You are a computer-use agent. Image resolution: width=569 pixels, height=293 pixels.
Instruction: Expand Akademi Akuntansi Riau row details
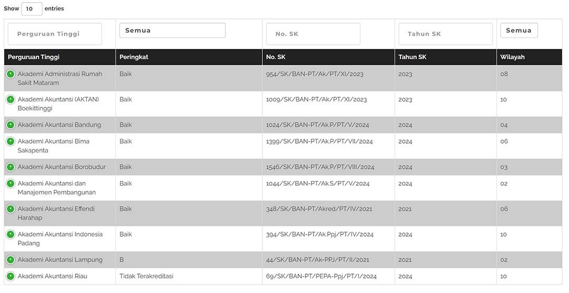[x=11, y=276]
